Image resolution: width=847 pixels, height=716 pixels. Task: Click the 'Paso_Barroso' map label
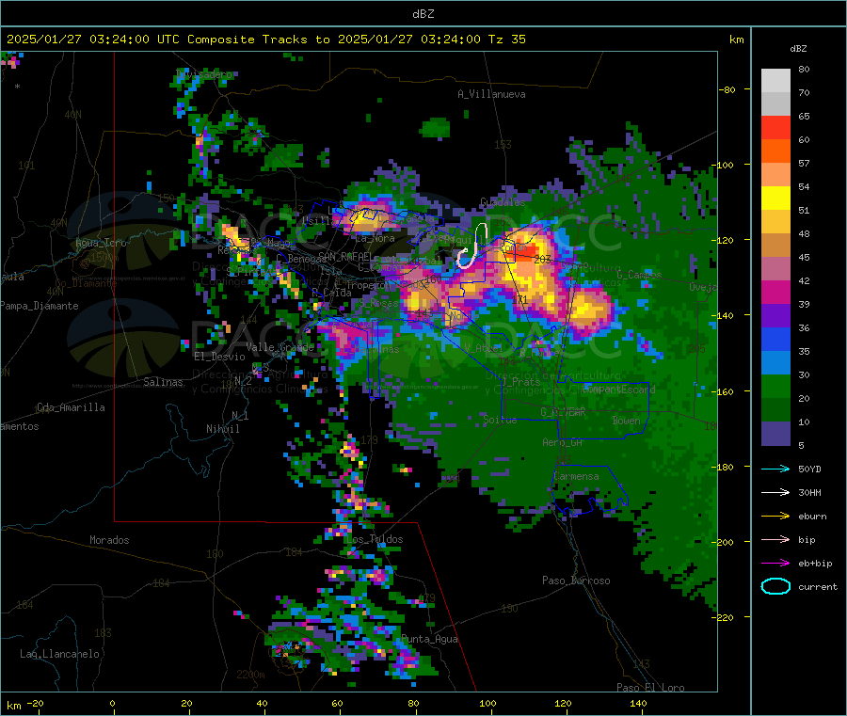pos(576,581)
